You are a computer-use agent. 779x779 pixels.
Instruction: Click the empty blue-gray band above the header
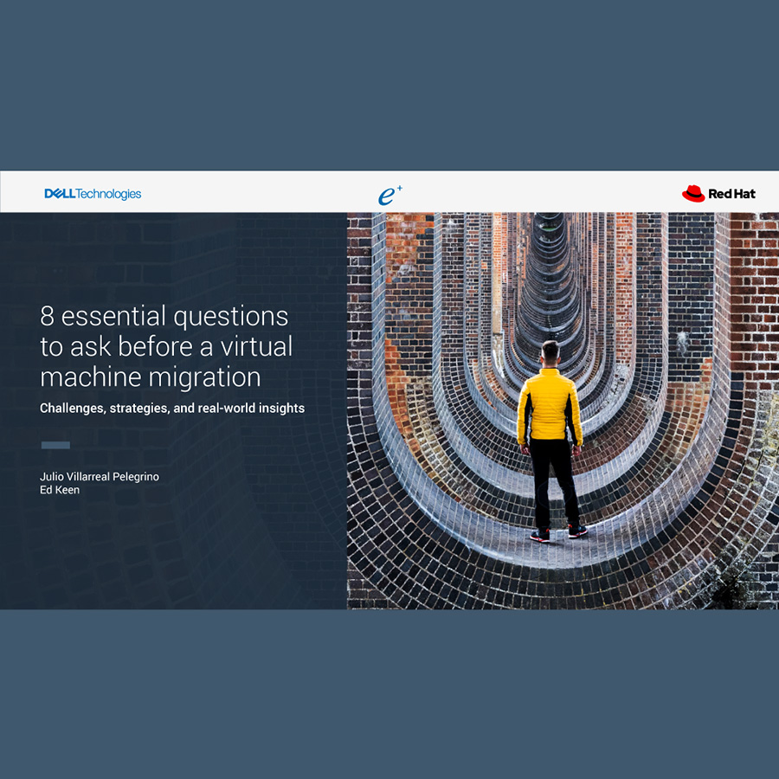point(389,85)
